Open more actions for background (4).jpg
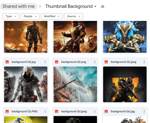Viewport: 150px width, 123px height. click(45, 62)
